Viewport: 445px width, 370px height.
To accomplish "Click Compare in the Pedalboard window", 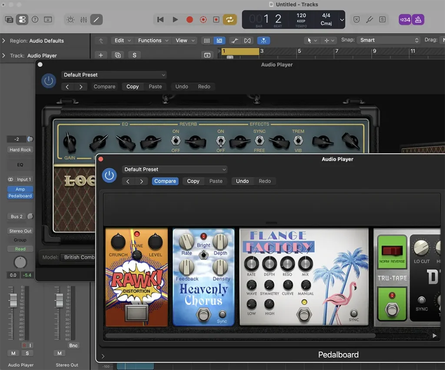I will point(165,181).
